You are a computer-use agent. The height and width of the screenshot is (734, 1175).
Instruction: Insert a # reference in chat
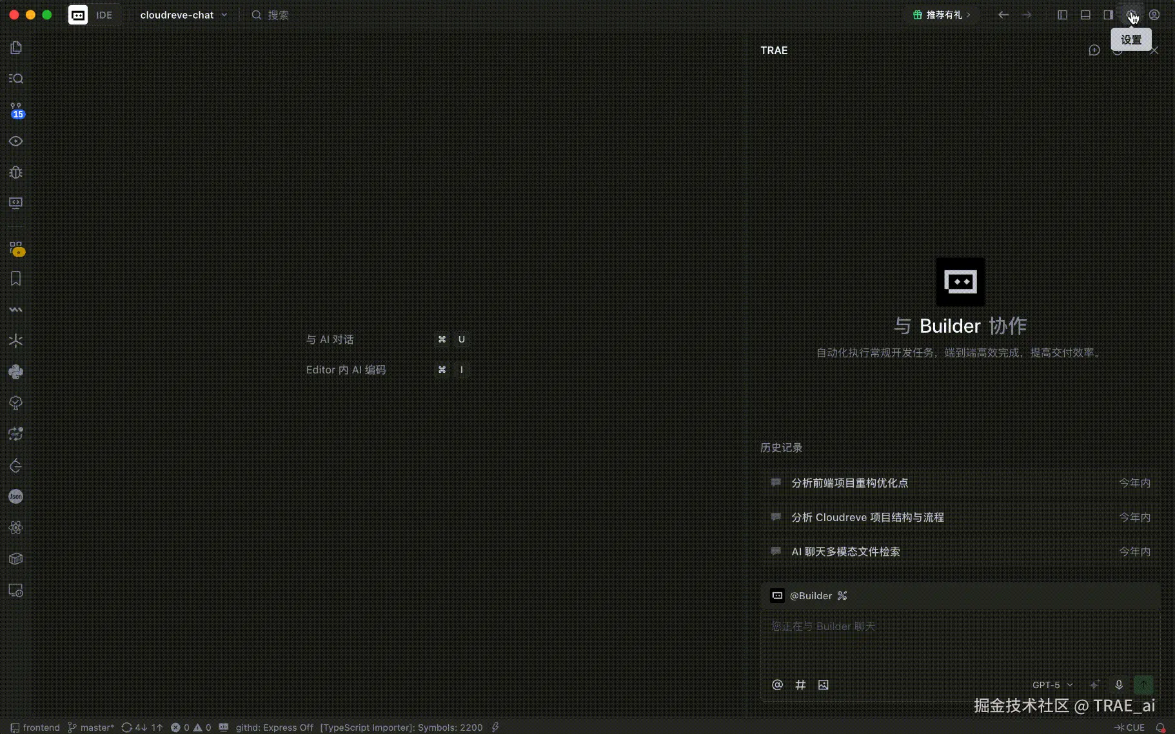click(x=800, y=685)
